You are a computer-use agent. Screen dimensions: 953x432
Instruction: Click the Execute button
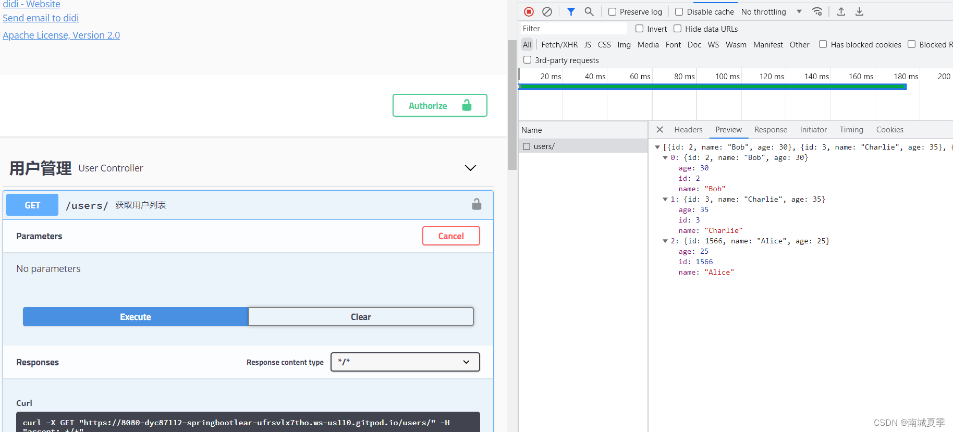(136, 317)
